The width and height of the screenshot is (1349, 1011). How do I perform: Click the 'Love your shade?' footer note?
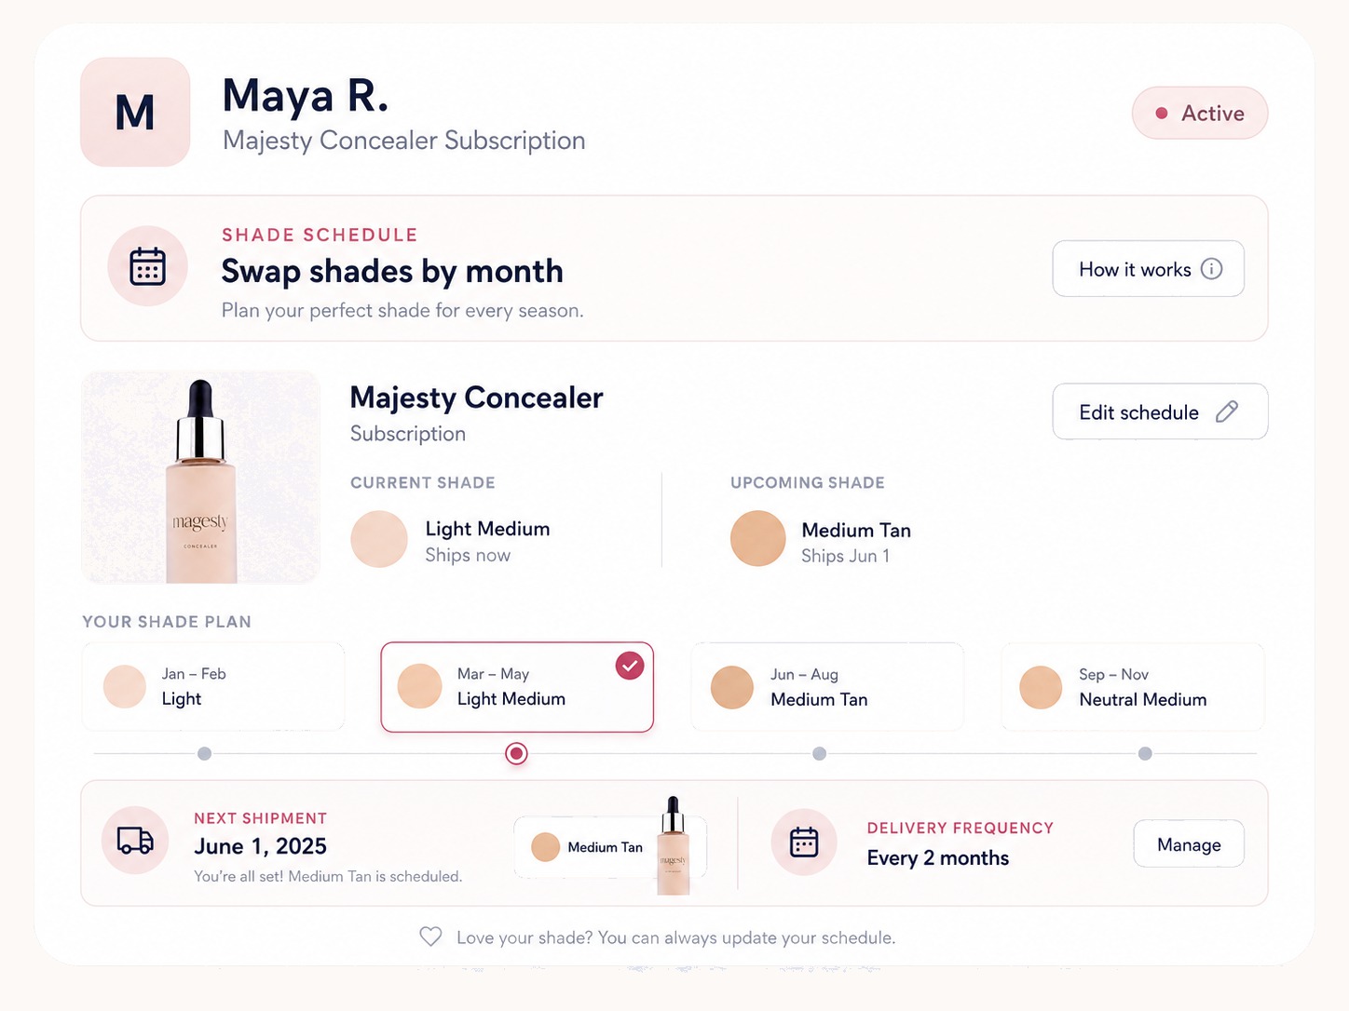pos(675,937)
